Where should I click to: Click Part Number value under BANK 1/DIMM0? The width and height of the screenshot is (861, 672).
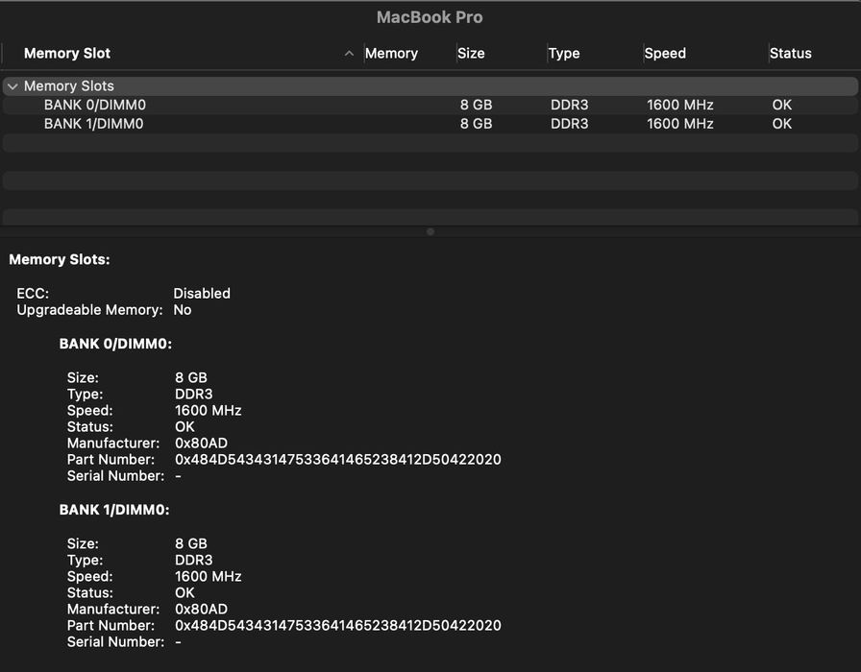(x=337, y=625)
